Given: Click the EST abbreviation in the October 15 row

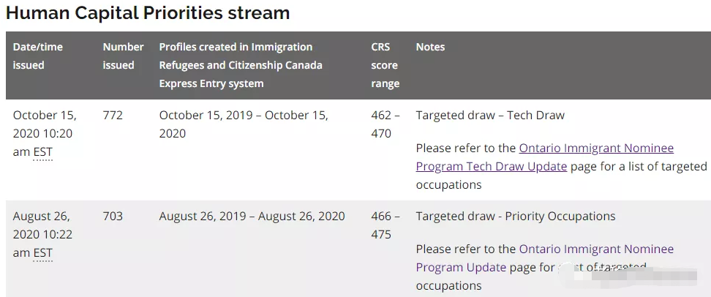Looking at the screenshot, I should (43, 152).
